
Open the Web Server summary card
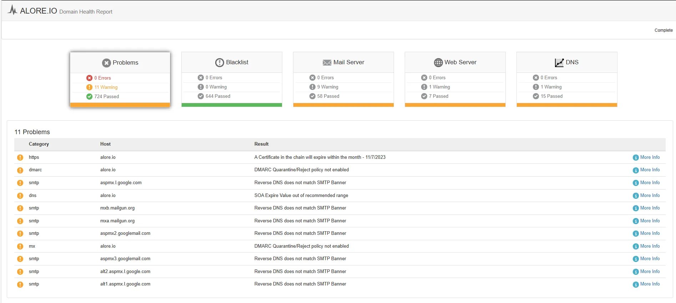pyautogui.click(x=455, y=79)
